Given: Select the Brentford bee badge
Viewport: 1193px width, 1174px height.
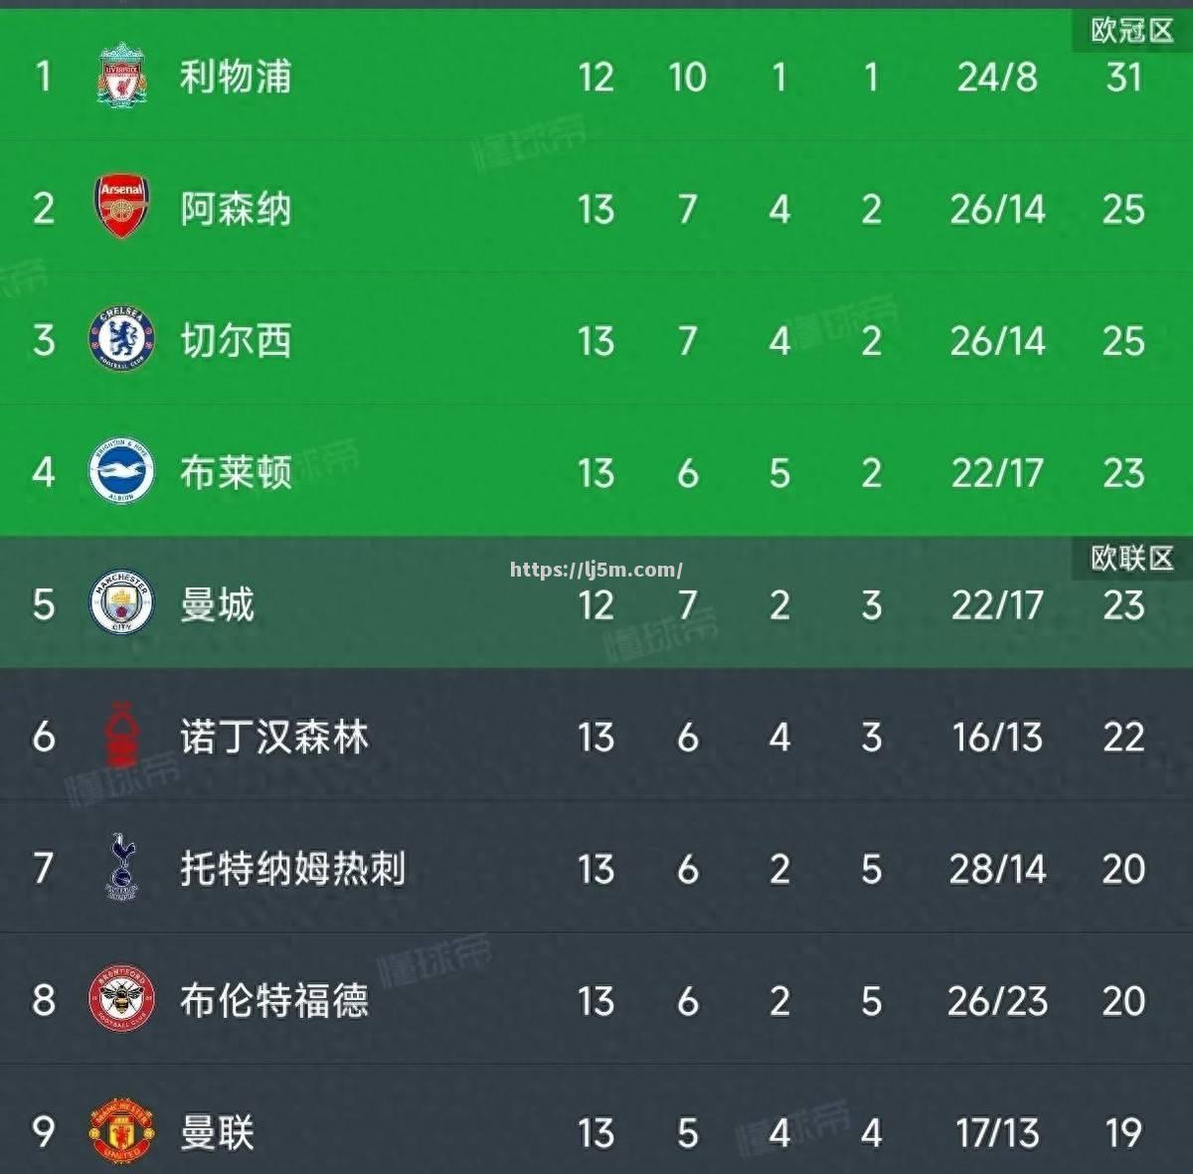Looking at the screenshot, I should click(121, 999).
